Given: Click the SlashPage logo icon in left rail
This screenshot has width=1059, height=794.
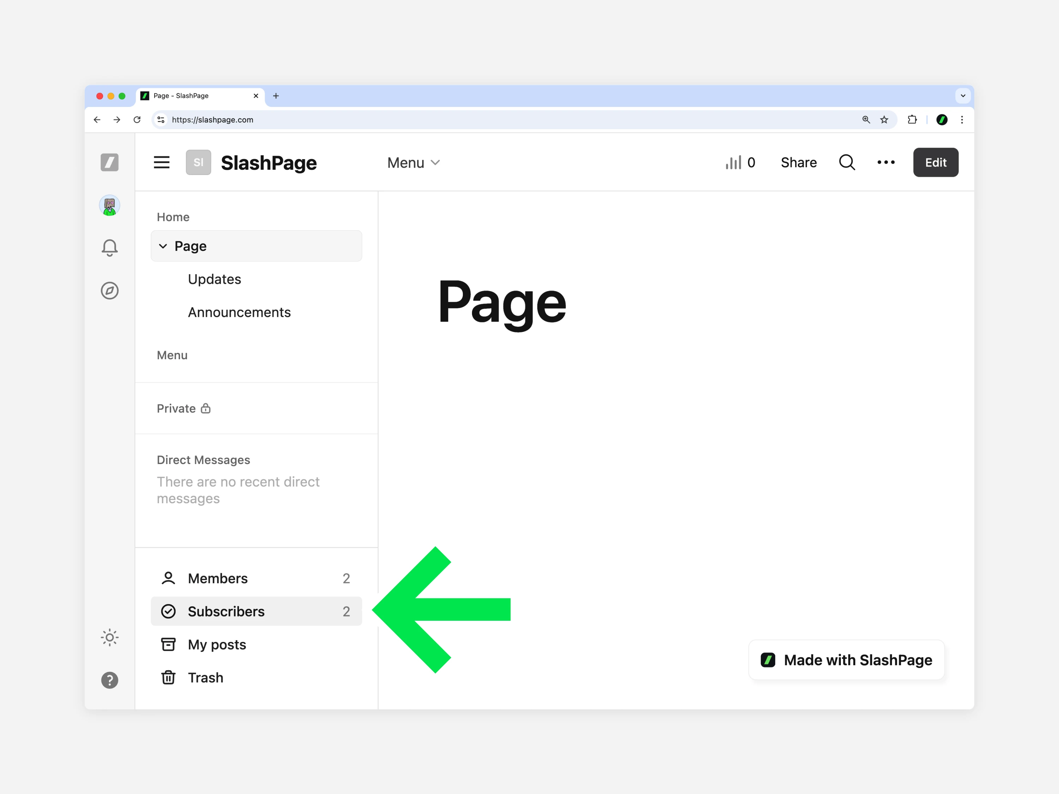Looking at the screenshot, I should 109,162.
